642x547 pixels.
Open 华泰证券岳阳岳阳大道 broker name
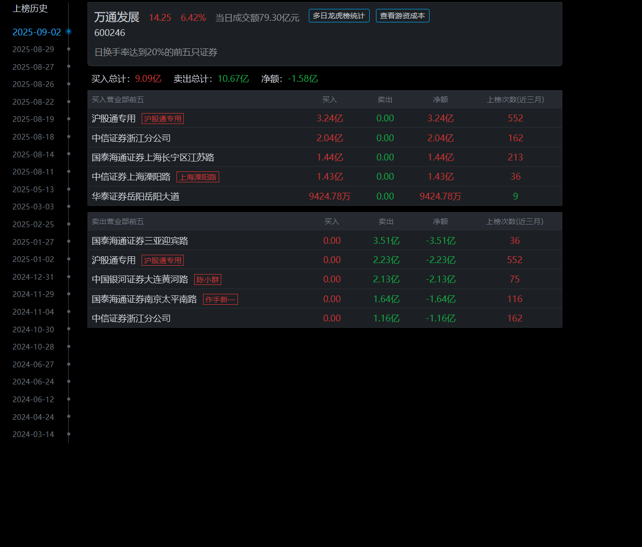(135, 196)
